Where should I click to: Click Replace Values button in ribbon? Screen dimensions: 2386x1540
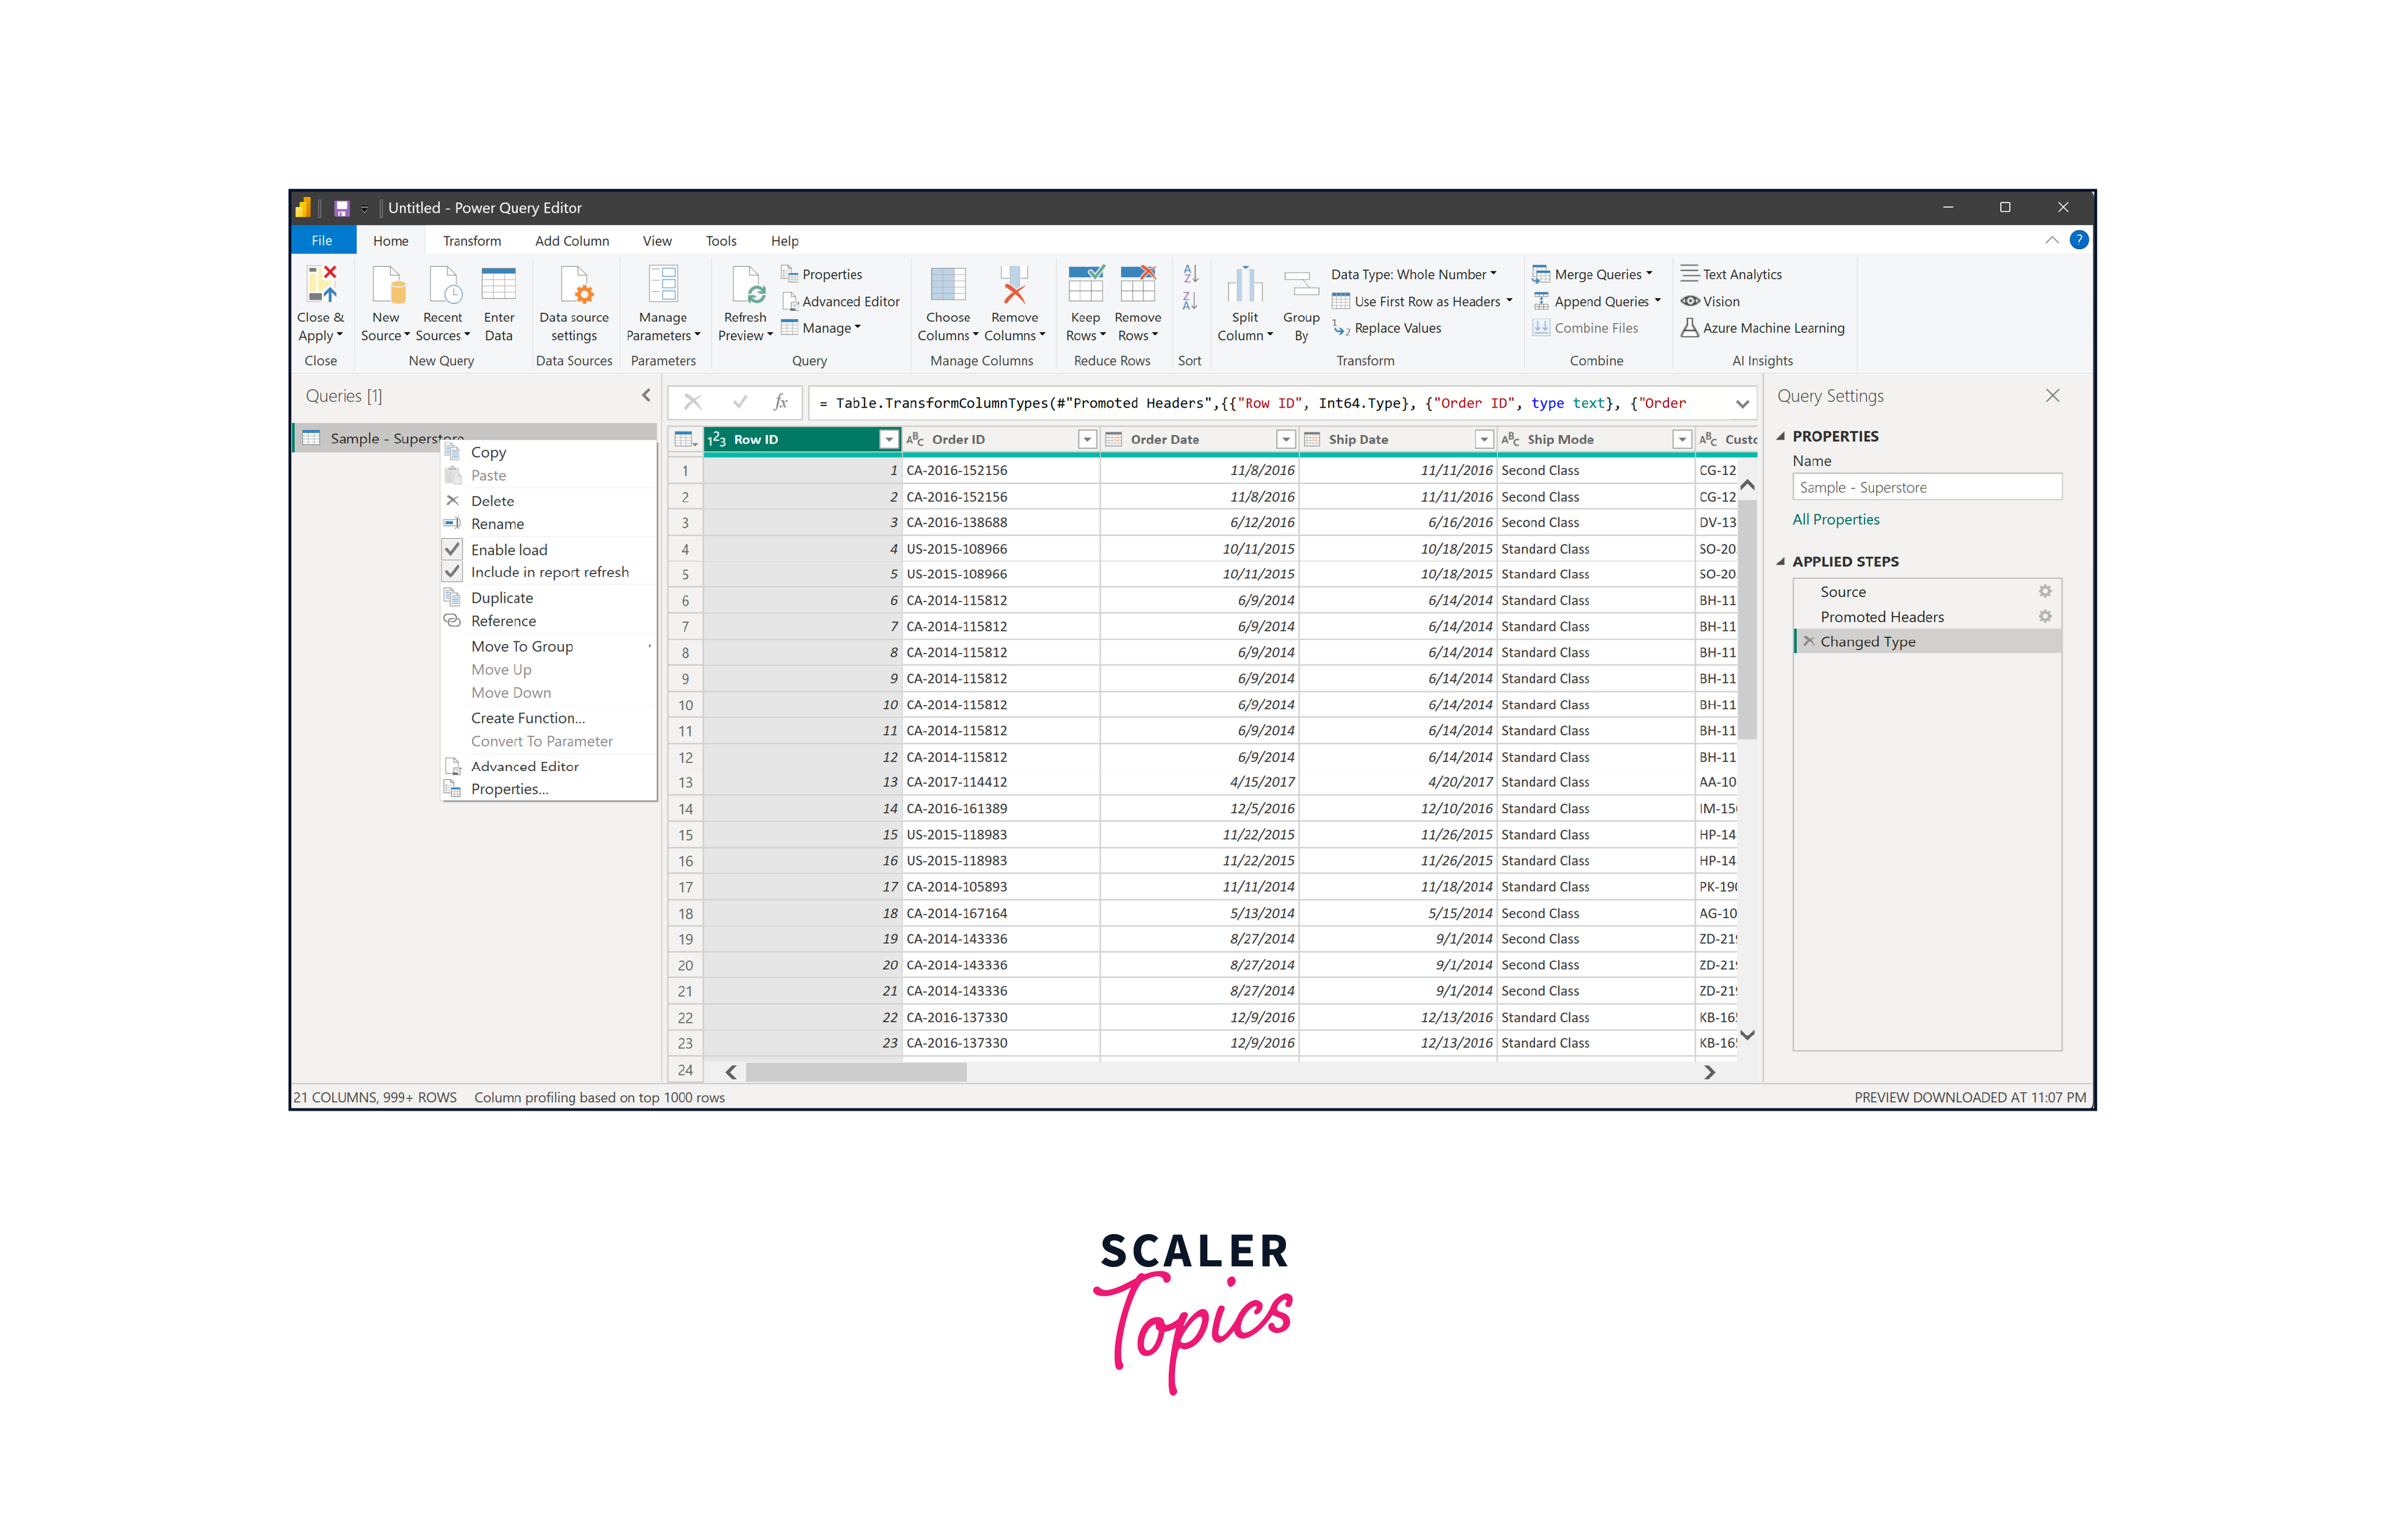tap(1396, 328)
